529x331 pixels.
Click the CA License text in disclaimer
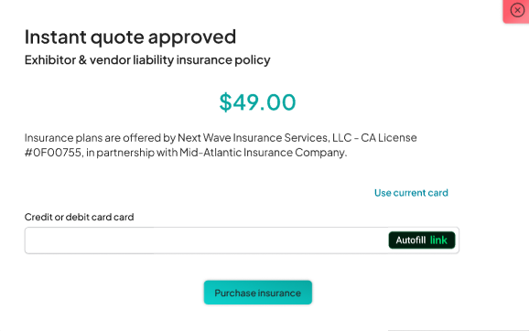click(x=389, y=138)
